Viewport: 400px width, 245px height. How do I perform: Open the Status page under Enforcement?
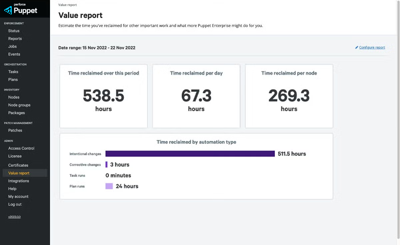[x=13, y=31]
